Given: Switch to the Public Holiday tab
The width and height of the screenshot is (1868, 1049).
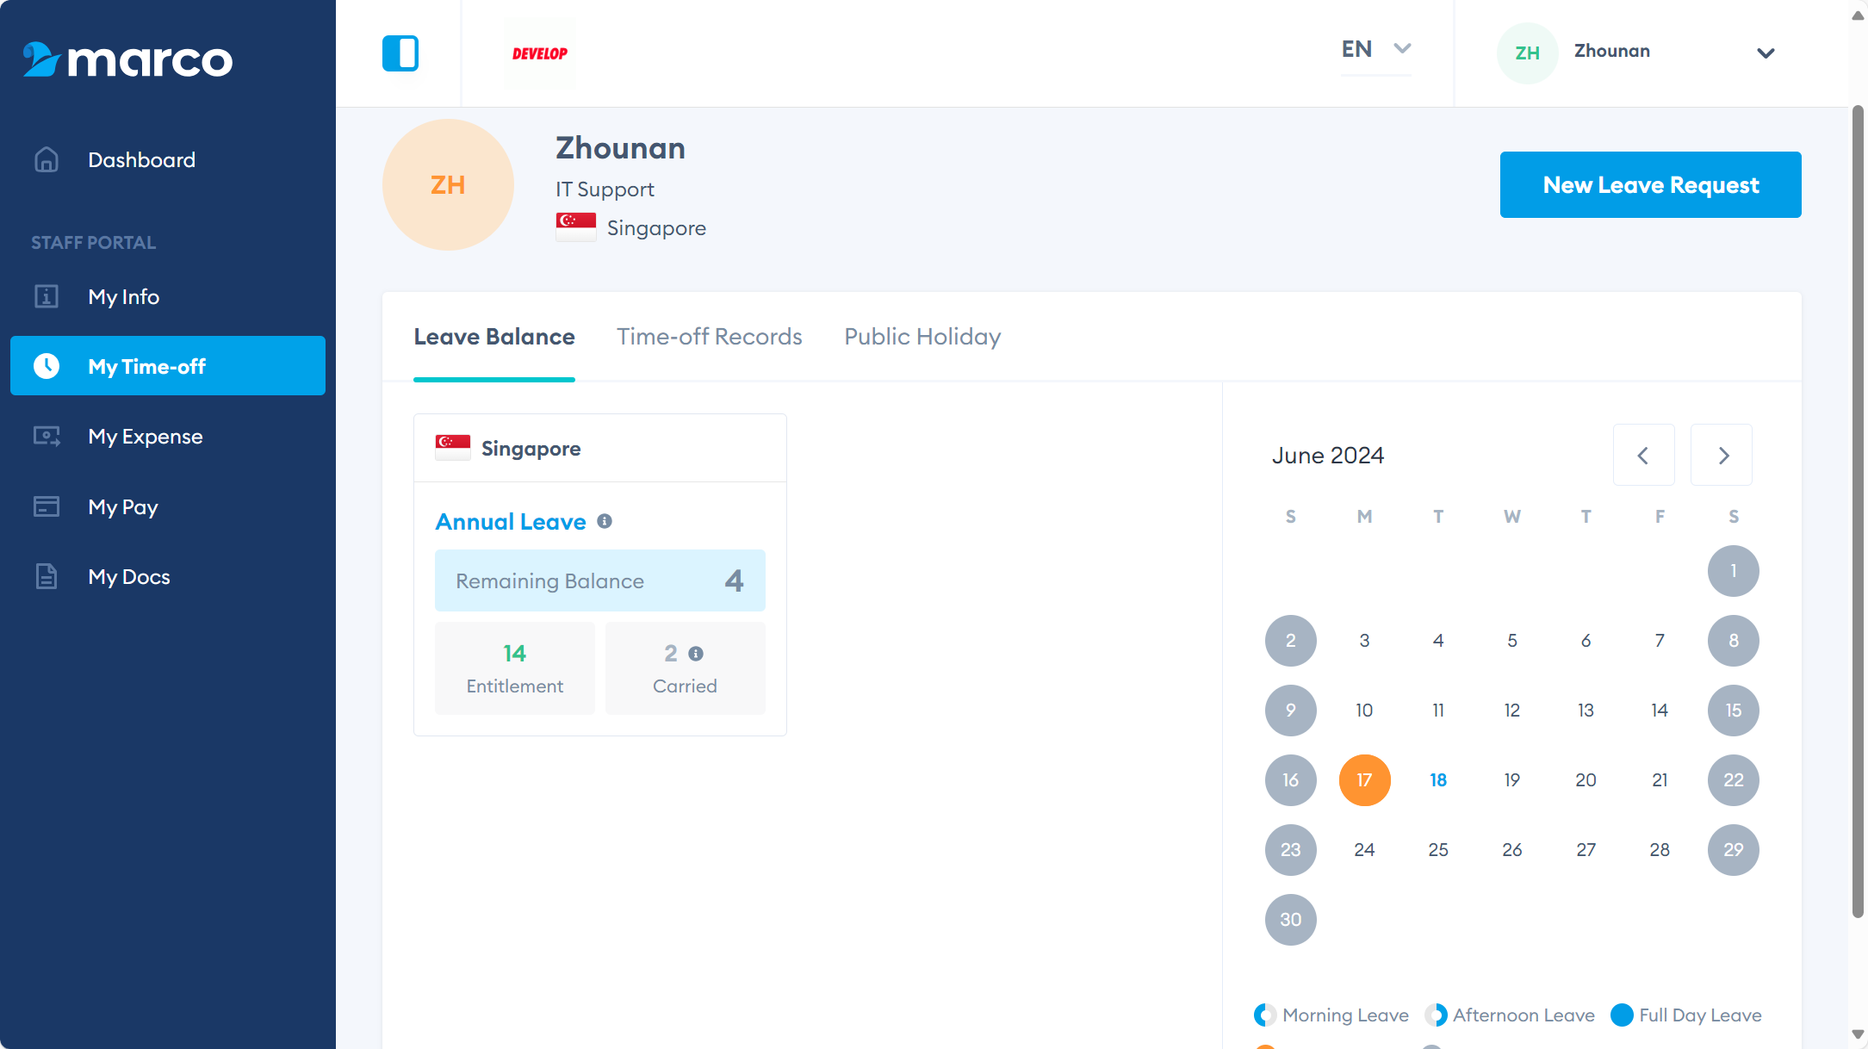Looking at the screenshot, I should (922, 337).
